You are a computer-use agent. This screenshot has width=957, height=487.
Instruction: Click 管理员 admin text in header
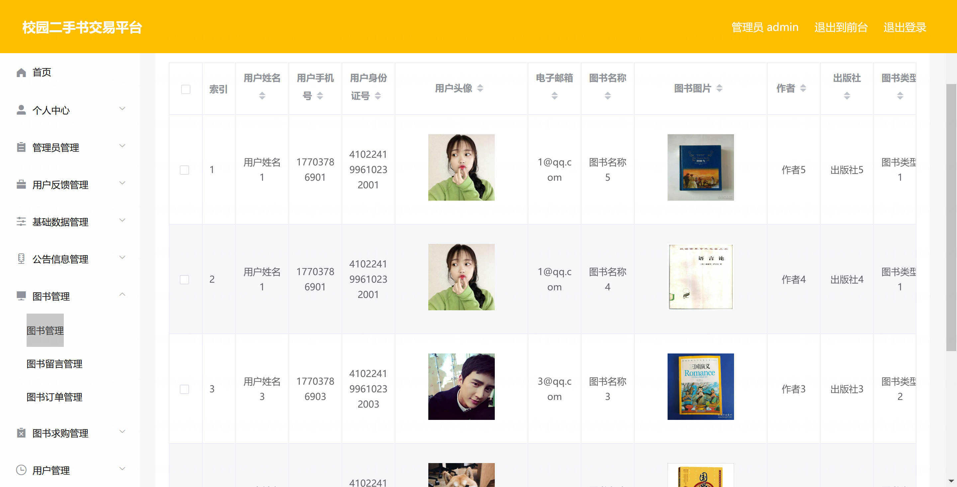765,27
